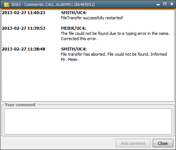Select the 11:39:53 comment timestamp
Screen dimensions: 176x150
24,28
